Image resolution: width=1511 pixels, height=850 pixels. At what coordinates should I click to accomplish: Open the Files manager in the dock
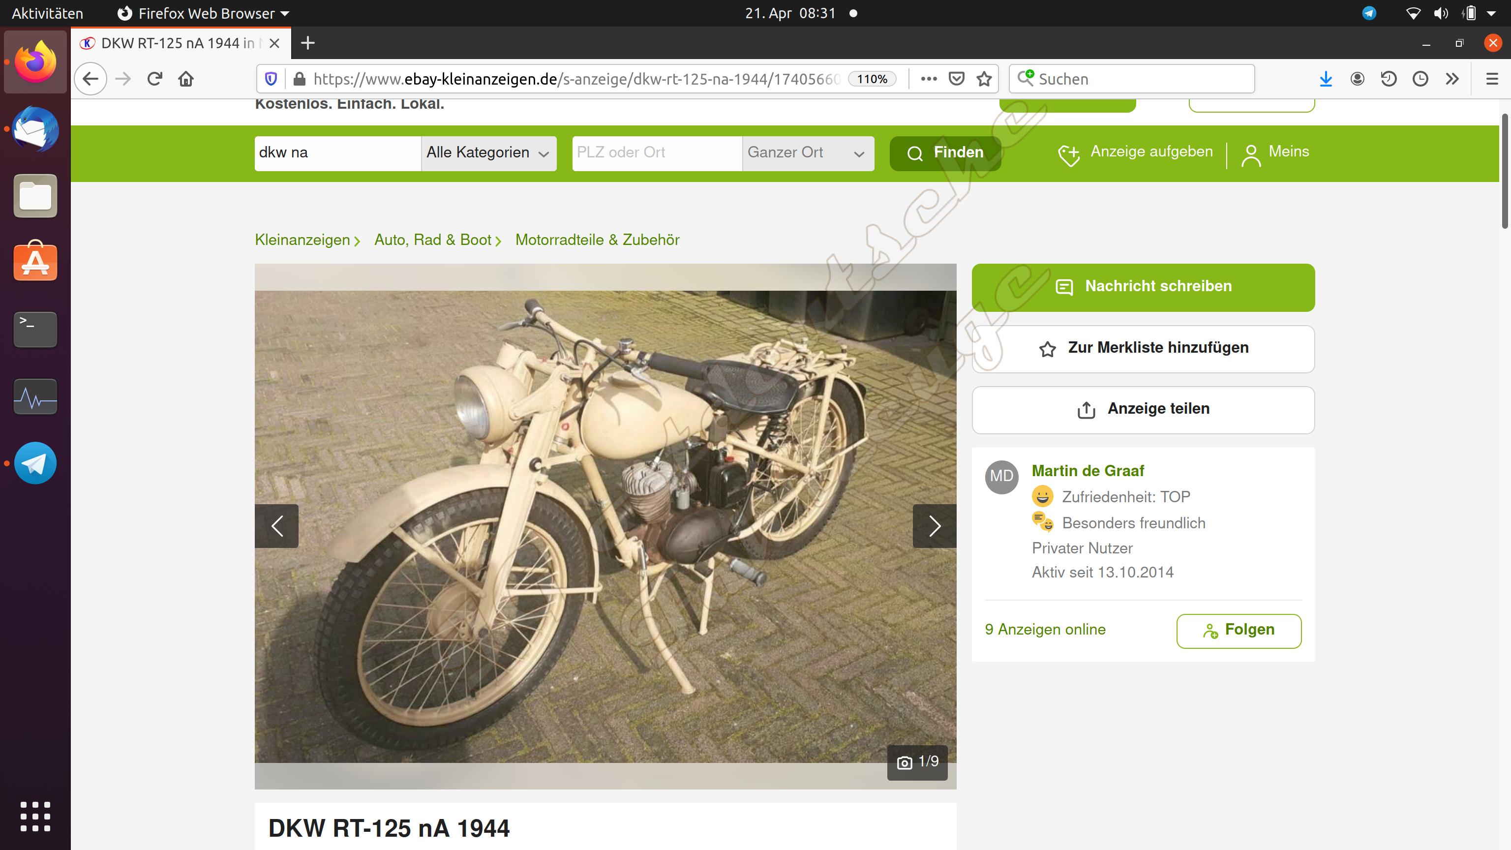(35, 196)
